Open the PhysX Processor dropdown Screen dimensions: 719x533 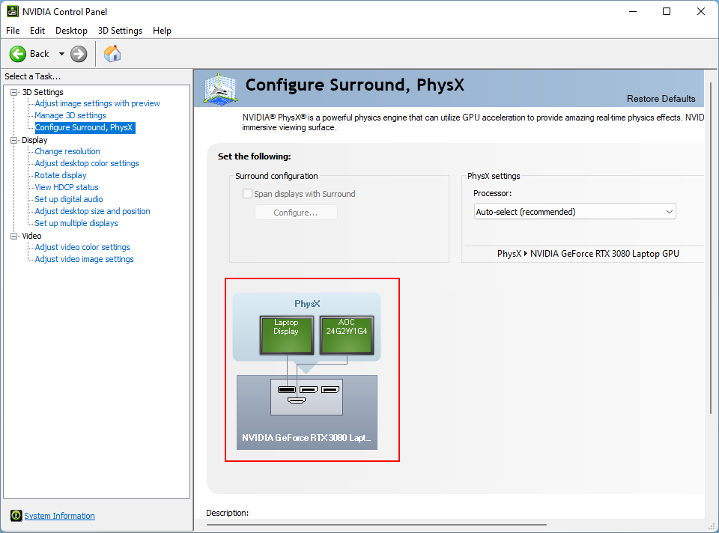point(574,212)
